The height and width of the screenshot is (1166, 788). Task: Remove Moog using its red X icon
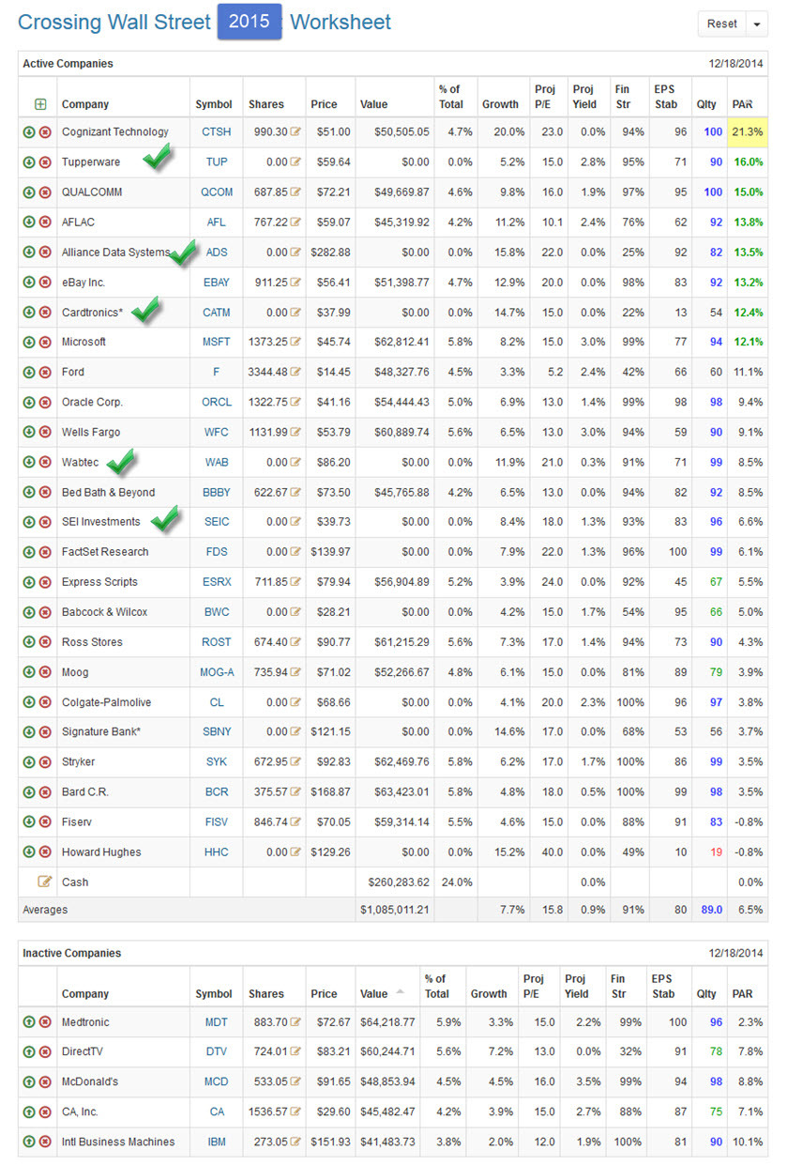click(45, 672)
